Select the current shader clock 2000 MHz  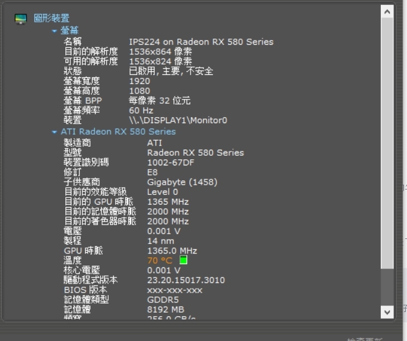click(x=168, y=221)
